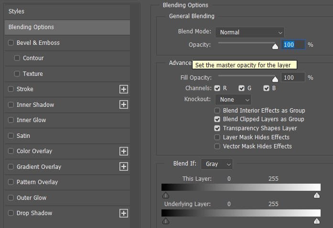Image resolution: width=333 pixels, height=228 pixels.
Task: Uncheck the R channel checkbox
Action: (x=217, y=88)
